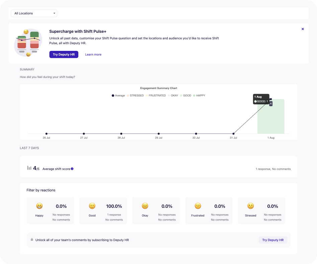317x264 pixels.
Task: Filter by Okay reaction emoji
Action: pyautogui.click(x=145, y=206)
